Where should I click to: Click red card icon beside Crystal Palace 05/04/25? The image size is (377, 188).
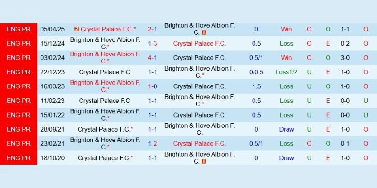click(76, 29)
